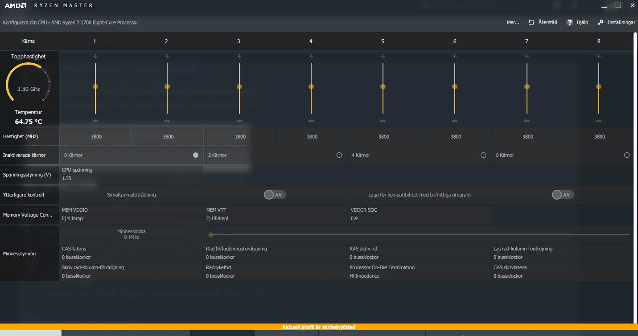Toggle the Simultanmultitrådning switch
The height and width of the screenshot is (336, 638).
point(275,195)
